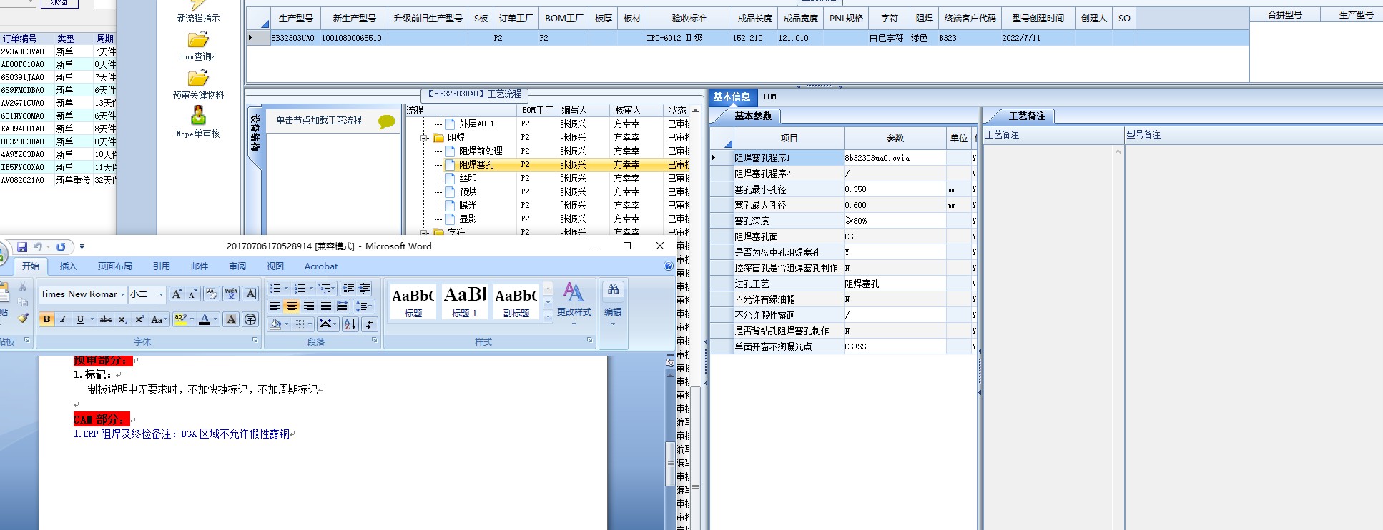Image resolution: width=1383 pixels, height=530 pixels.
Task: Apply the 副标题 style
Action: pos(516,301)
